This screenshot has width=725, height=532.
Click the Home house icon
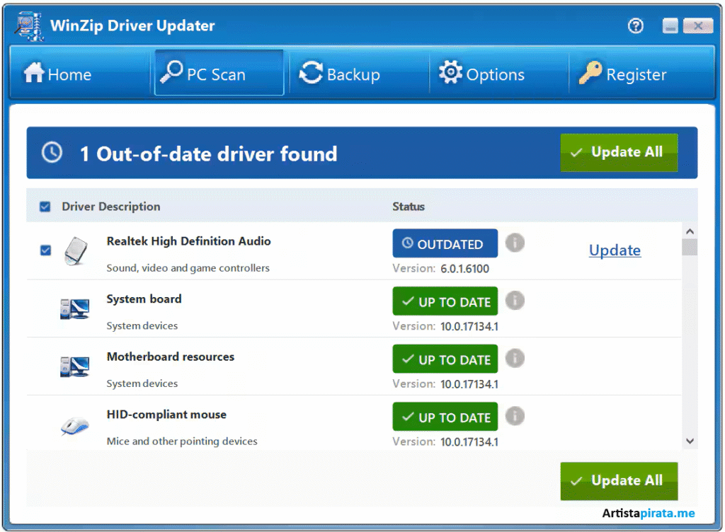click(x=33, y=73)
